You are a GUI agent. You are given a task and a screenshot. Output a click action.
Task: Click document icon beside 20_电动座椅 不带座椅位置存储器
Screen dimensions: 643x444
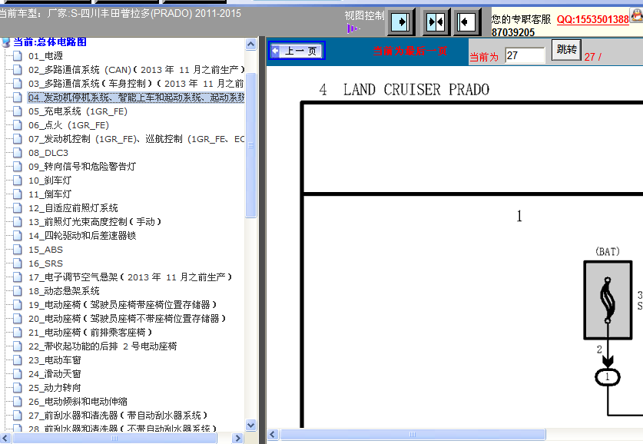point(17,319)
